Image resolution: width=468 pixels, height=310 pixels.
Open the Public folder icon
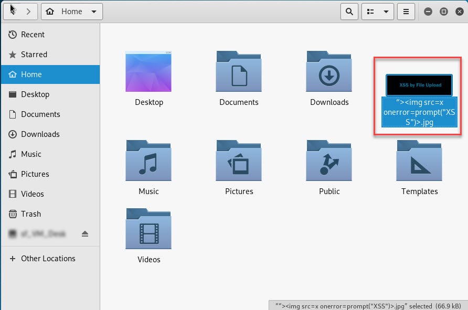point(329,160)
